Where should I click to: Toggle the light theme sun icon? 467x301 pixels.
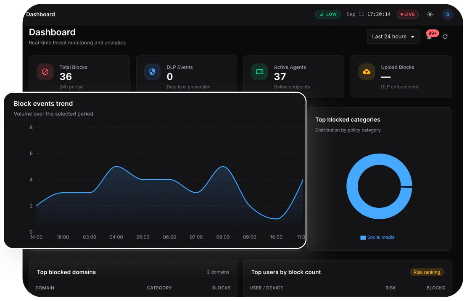[x=430, y=14]
